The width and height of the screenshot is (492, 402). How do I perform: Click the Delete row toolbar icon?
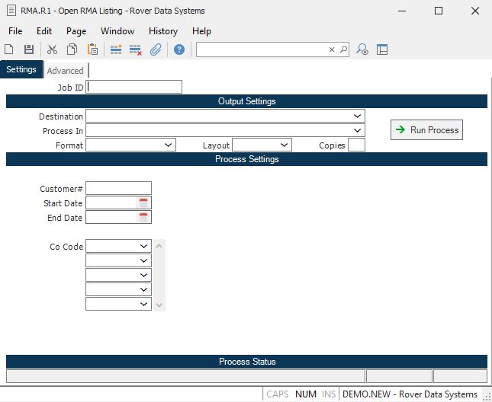tap(136, 49)
